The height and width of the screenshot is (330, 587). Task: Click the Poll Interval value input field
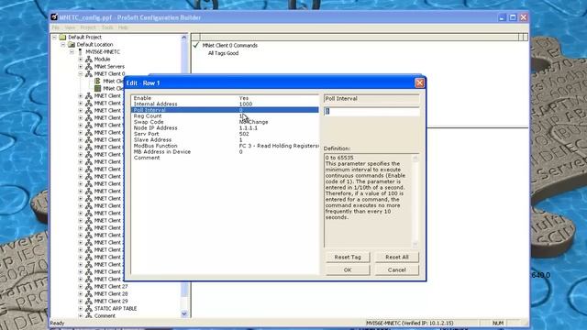(x=371, y=111)
